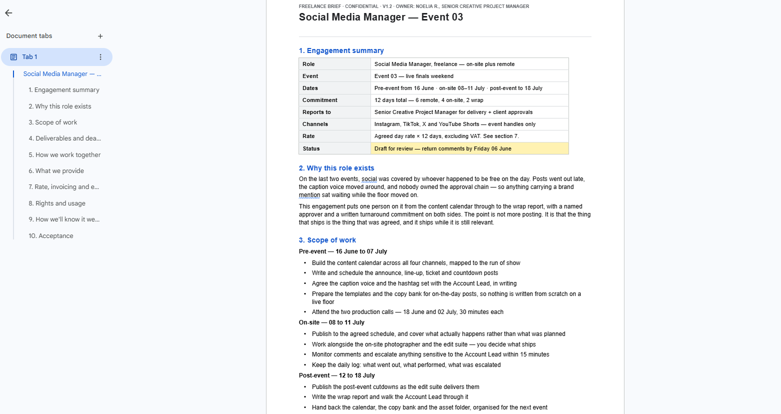The width and height of the screenshot is (781, 414).
Task: Jump to 2. Why this role exists outline item
Action: pos(60,106)
